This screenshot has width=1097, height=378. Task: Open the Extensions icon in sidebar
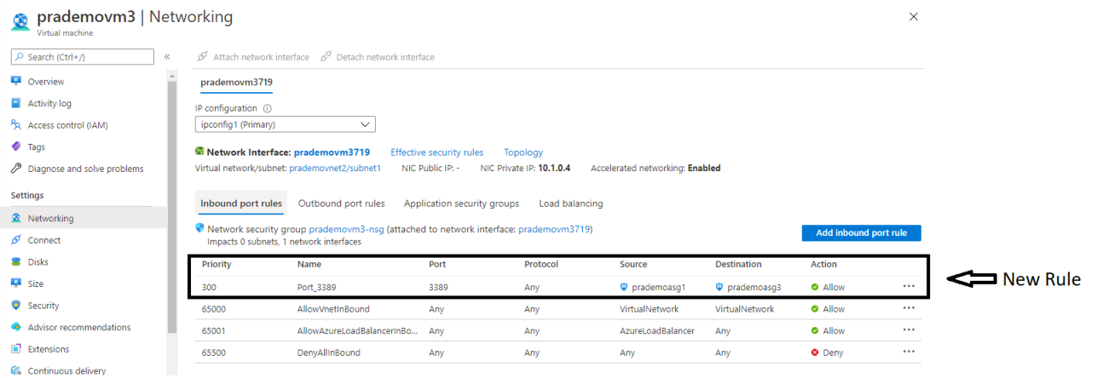(16, 349)
